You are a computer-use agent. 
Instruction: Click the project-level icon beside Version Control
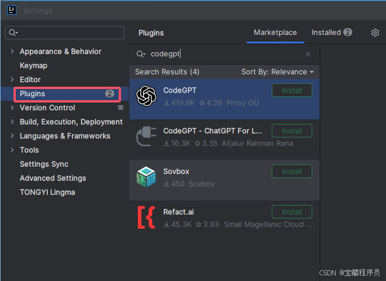(x=120, y=108)
